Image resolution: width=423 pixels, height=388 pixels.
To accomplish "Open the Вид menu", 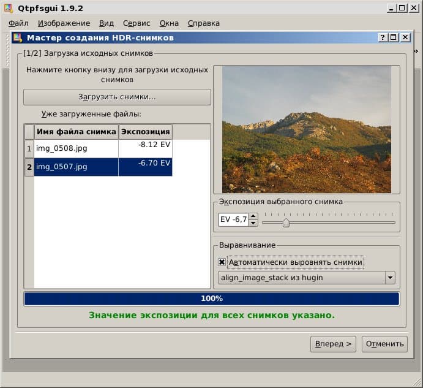I will [x=107, y=23].
